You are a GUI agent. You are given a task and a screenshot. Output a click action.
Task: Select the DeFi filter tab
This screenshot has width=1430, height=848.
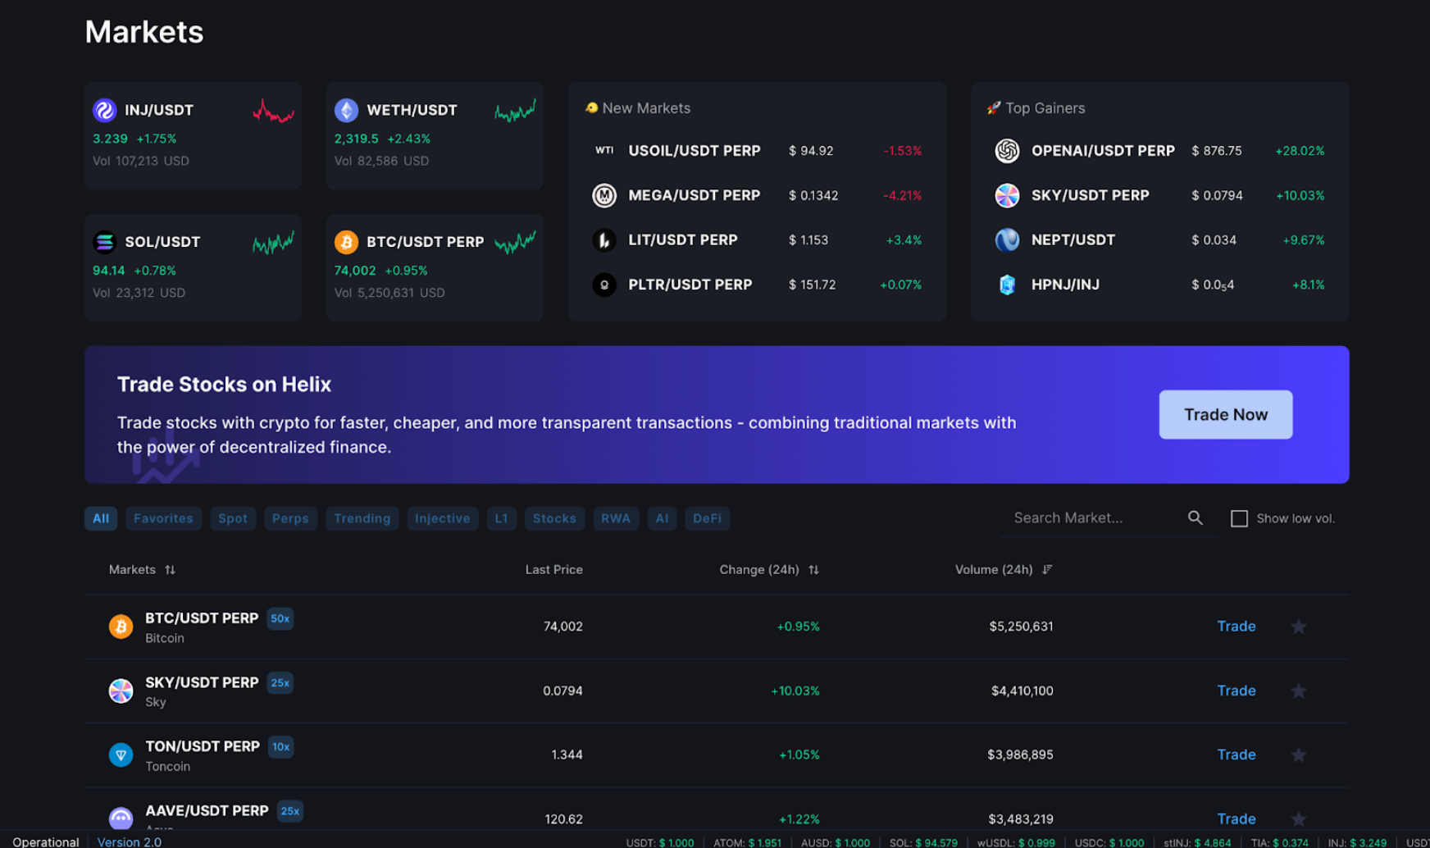(707, 518)
